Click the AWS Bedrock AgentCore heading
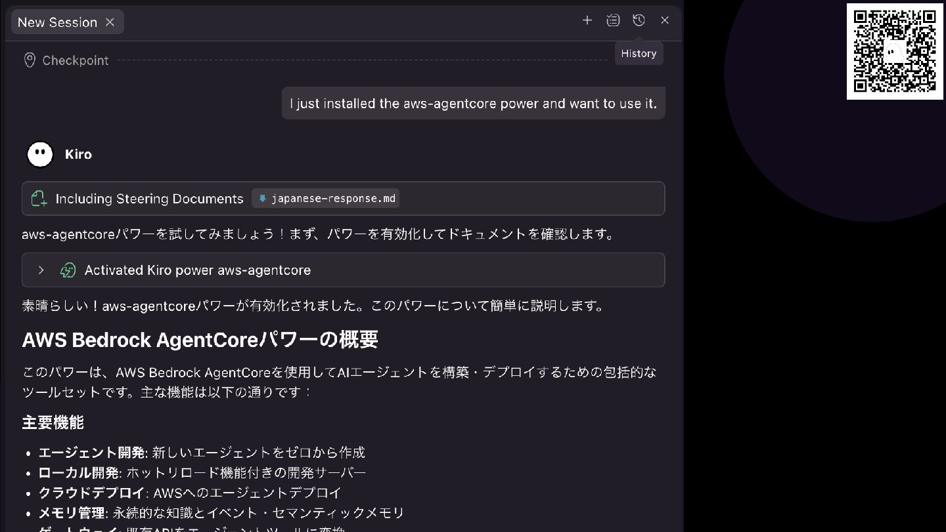 200,340
